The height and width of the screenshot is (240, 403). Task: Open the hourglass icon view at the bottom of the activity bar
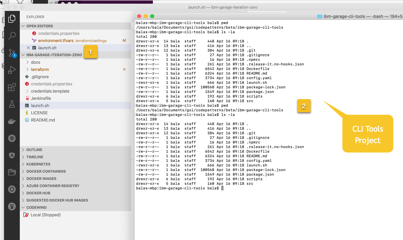[x=12, y=206]
